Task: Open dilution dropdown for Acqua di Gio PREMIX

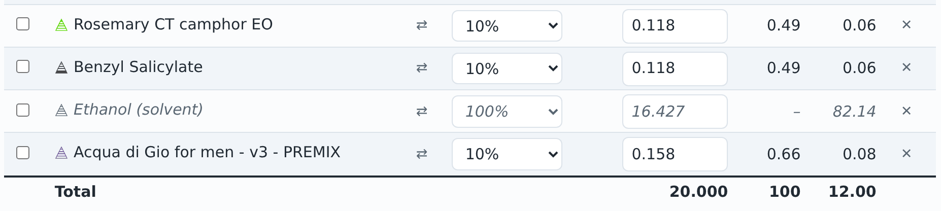Action: [507, 154]
